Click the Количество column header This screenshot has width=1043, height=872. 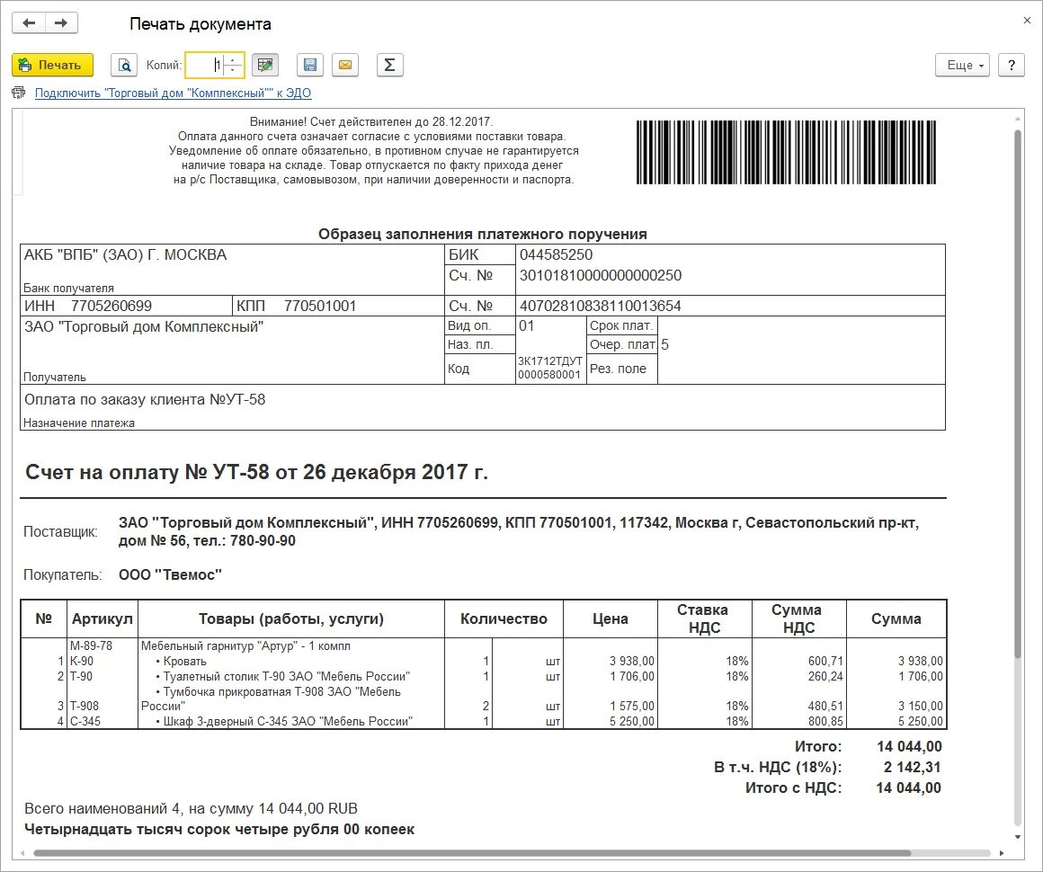click(x=504, y=618)
